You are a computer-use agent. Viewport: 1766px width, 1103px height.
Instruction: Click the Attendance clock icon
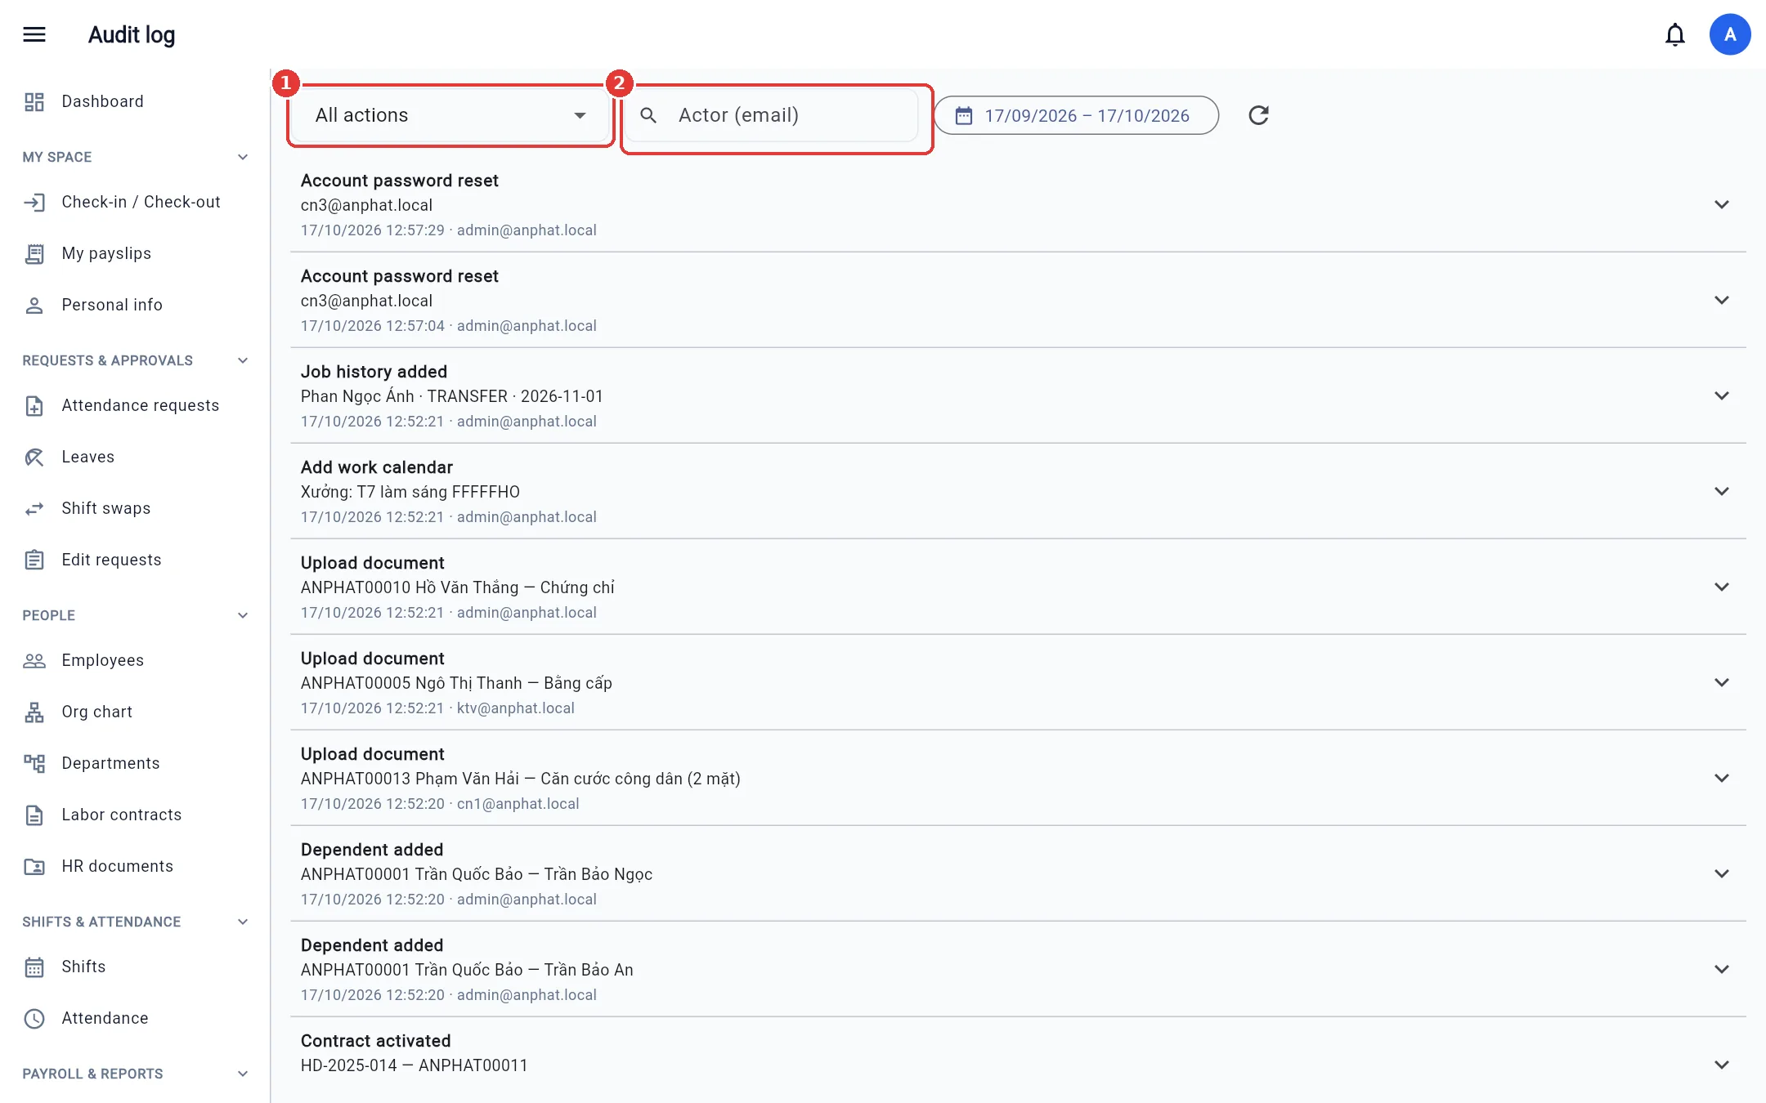click(34, 1018)
